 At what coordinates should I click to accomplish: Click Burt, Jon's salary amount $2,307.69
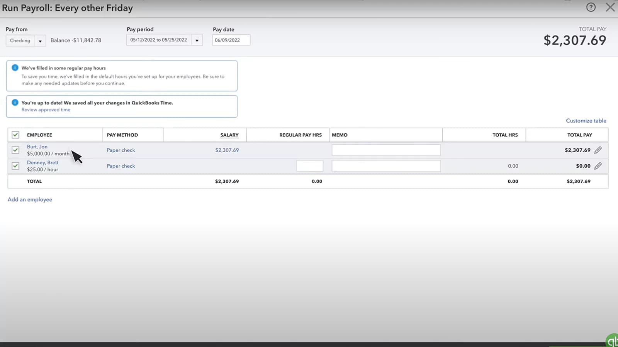227,150
